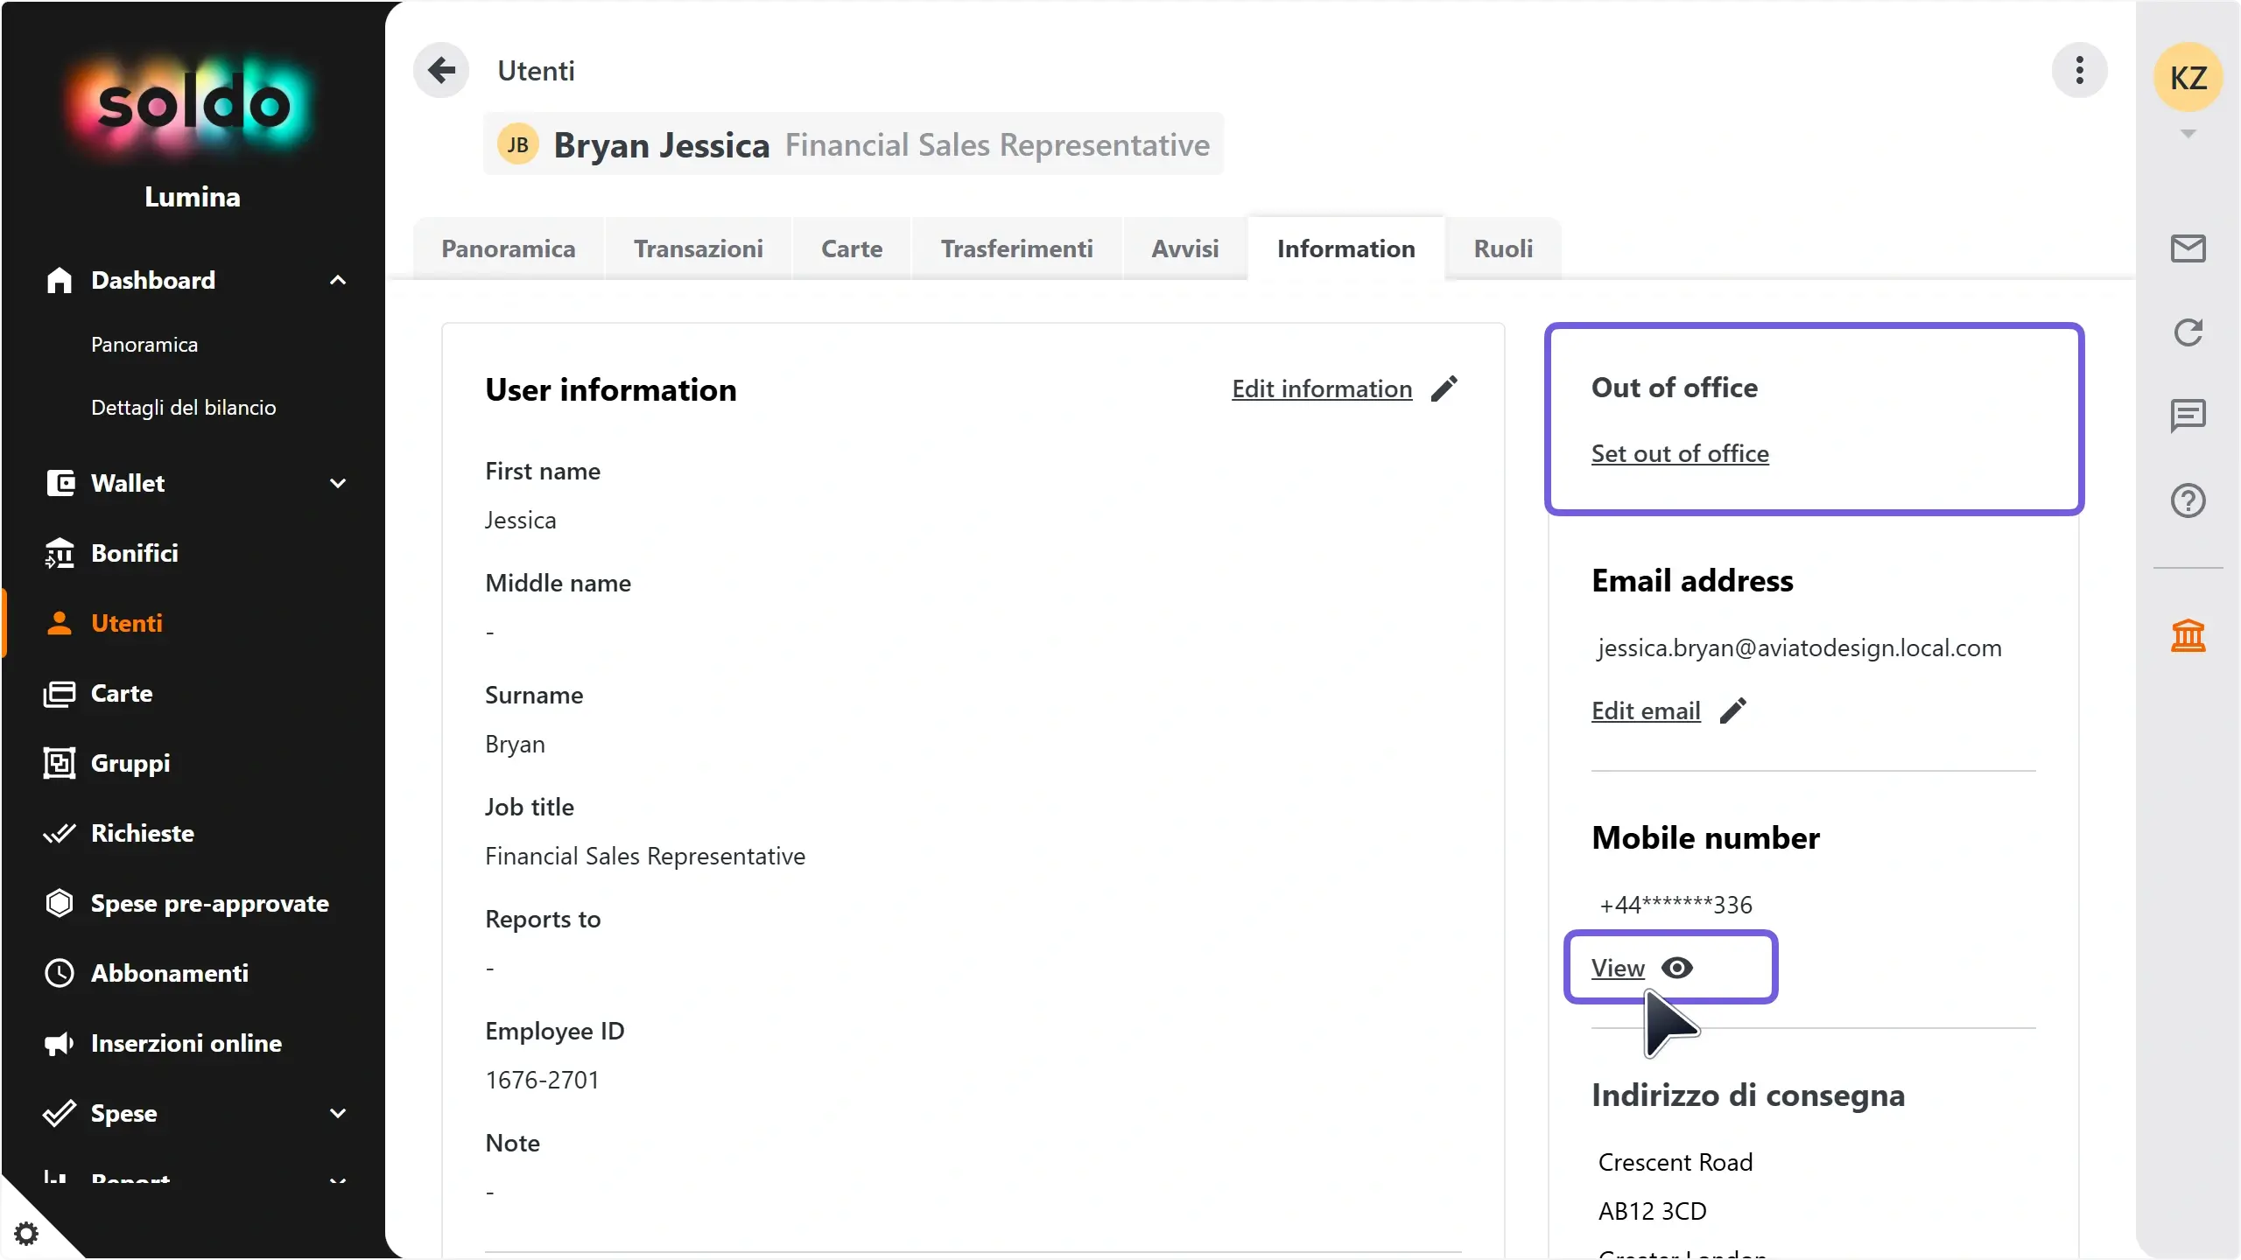Switch to the Transazioni tab
The height and width of the screenshot is (1260, 2241).
699,248
